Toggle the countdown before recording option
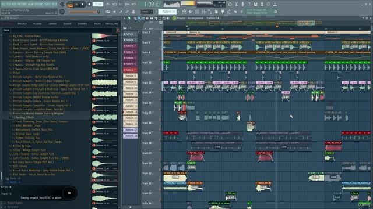Image resolution: width=373 pixels, height=209 pixels. click(x=120, y=4)
